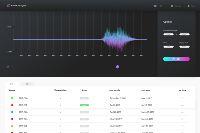Screen dimensions: 200x133
Task: Click the Device column header
Action: 12,90
